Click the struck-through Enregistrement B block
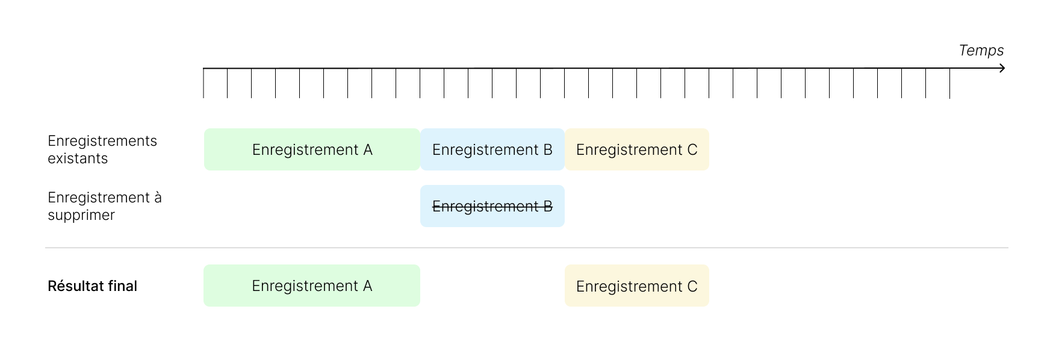1053x347 pixels. [492, 206]
